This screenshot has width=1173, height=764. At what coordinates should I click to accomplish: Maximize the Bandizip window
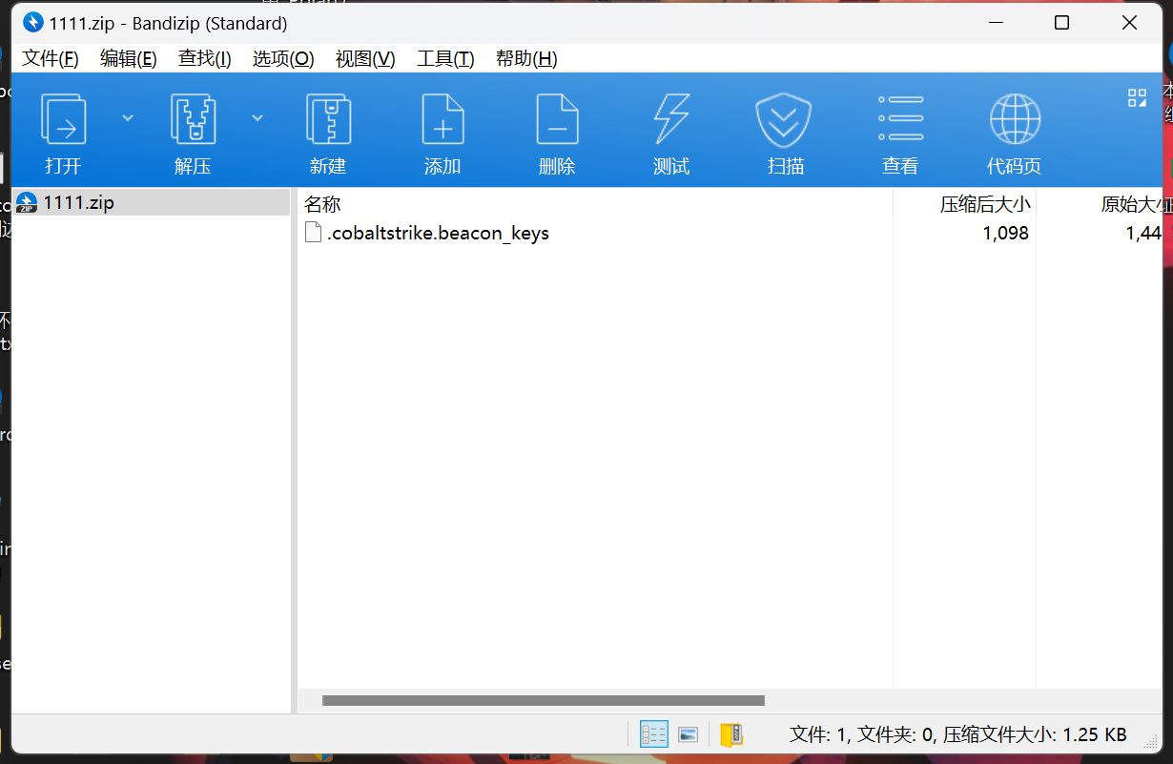point(1061,23)
